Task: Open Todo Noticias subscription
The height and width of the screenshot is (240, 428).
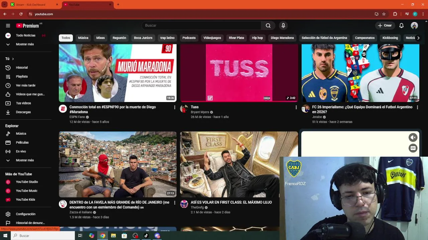Action: pyautogui.click(x=26, y=35)
